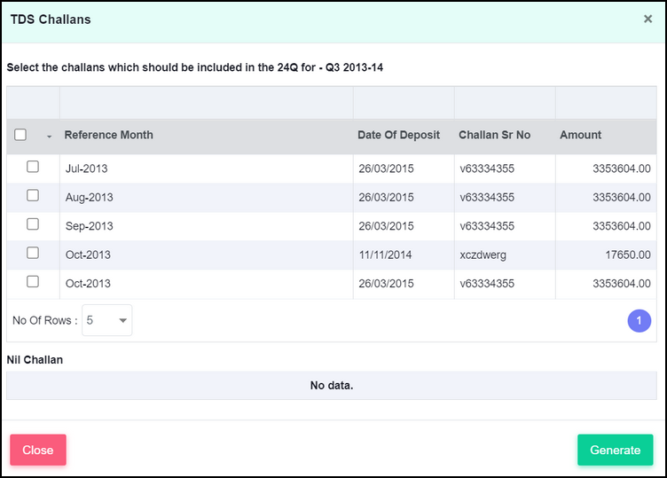Click the filter field above Reference Month
Viewport: 667px width, 478px height.
(x=207, y=103)
